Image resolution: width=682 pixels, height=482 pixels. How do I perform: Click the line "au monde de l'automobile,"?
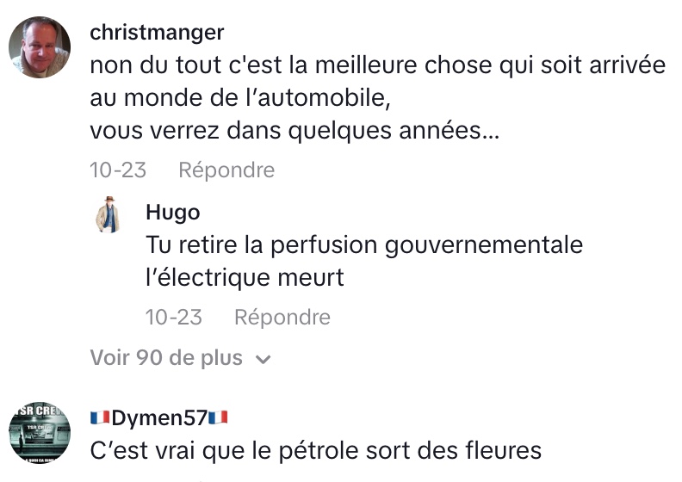(x=240, y=99)
